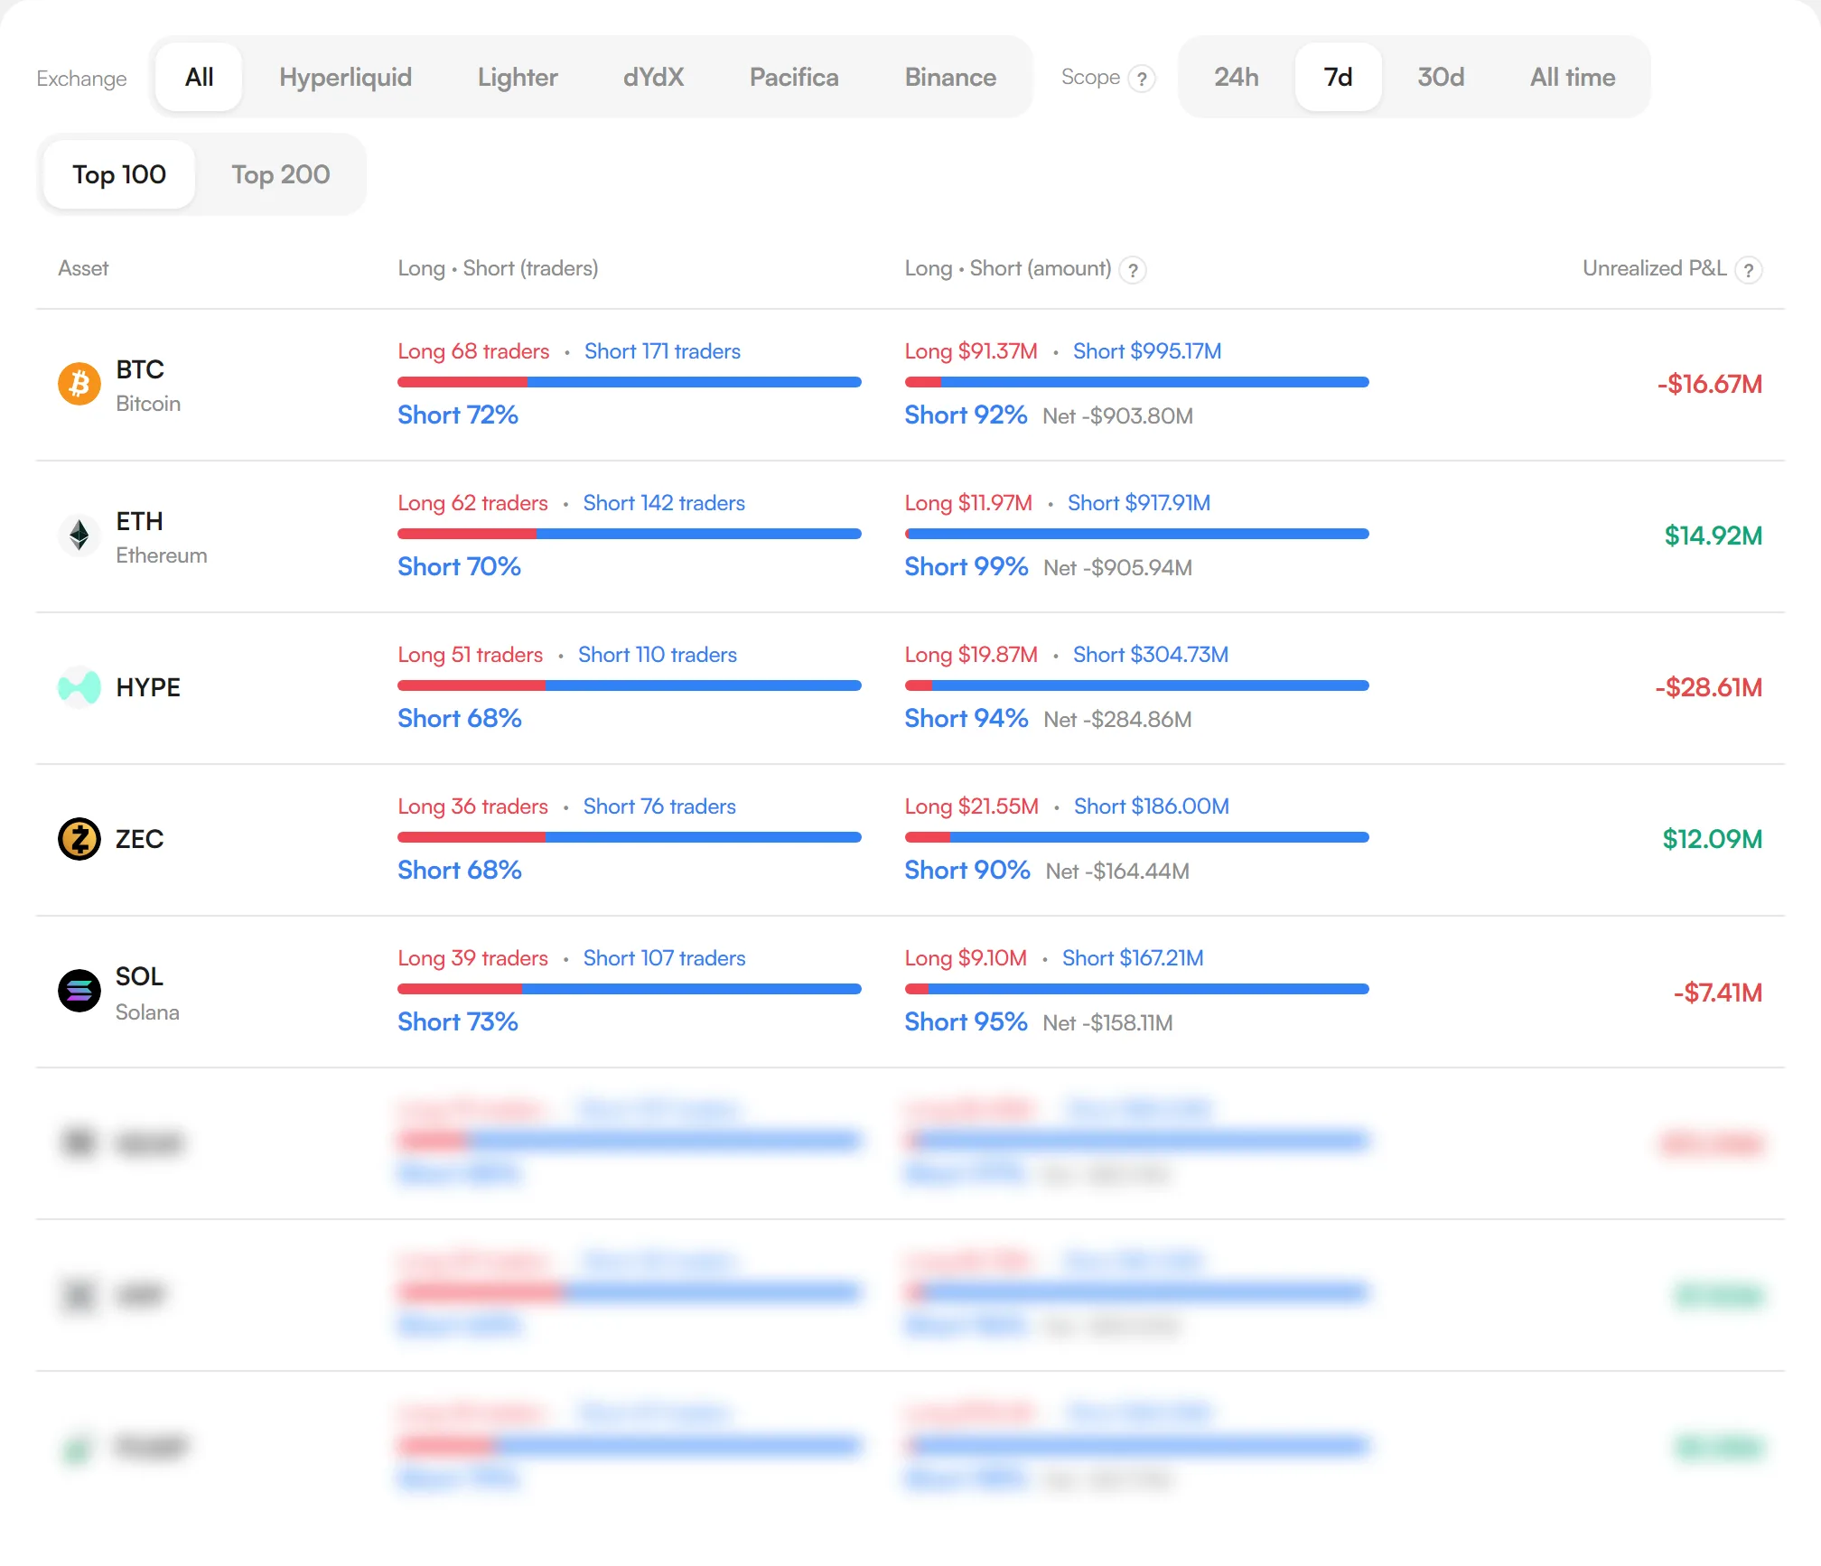Open help for Long Short amount column
This screenshot has height=1566, width=1821.
coord(1133,270)
